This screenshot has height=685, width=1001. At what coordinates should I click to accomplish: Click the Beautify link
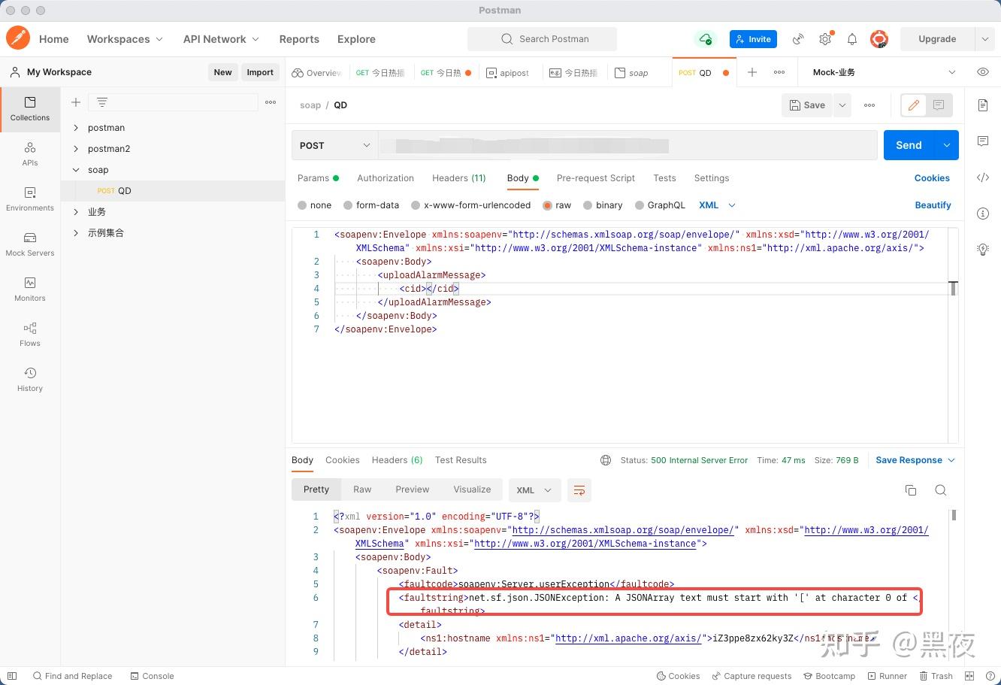click(x=933, y=205)
